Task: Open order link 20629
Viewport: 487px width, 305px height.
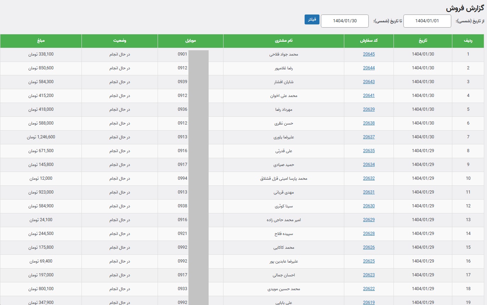Action: coord(369,220)
